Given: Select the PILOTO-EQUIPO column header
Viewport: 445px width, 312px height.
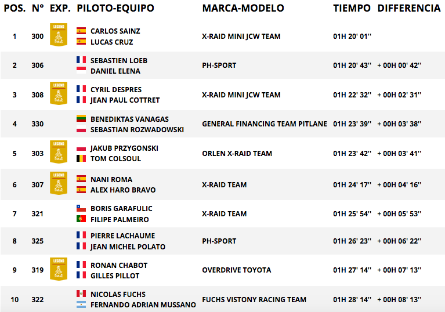Looking at the screenshot, I should (x=115, y=8).
